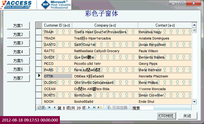The width and height of the screenshot is (204, 124).
Task: Click the scroll down arrow of datasheet
Action: point(194,102)
